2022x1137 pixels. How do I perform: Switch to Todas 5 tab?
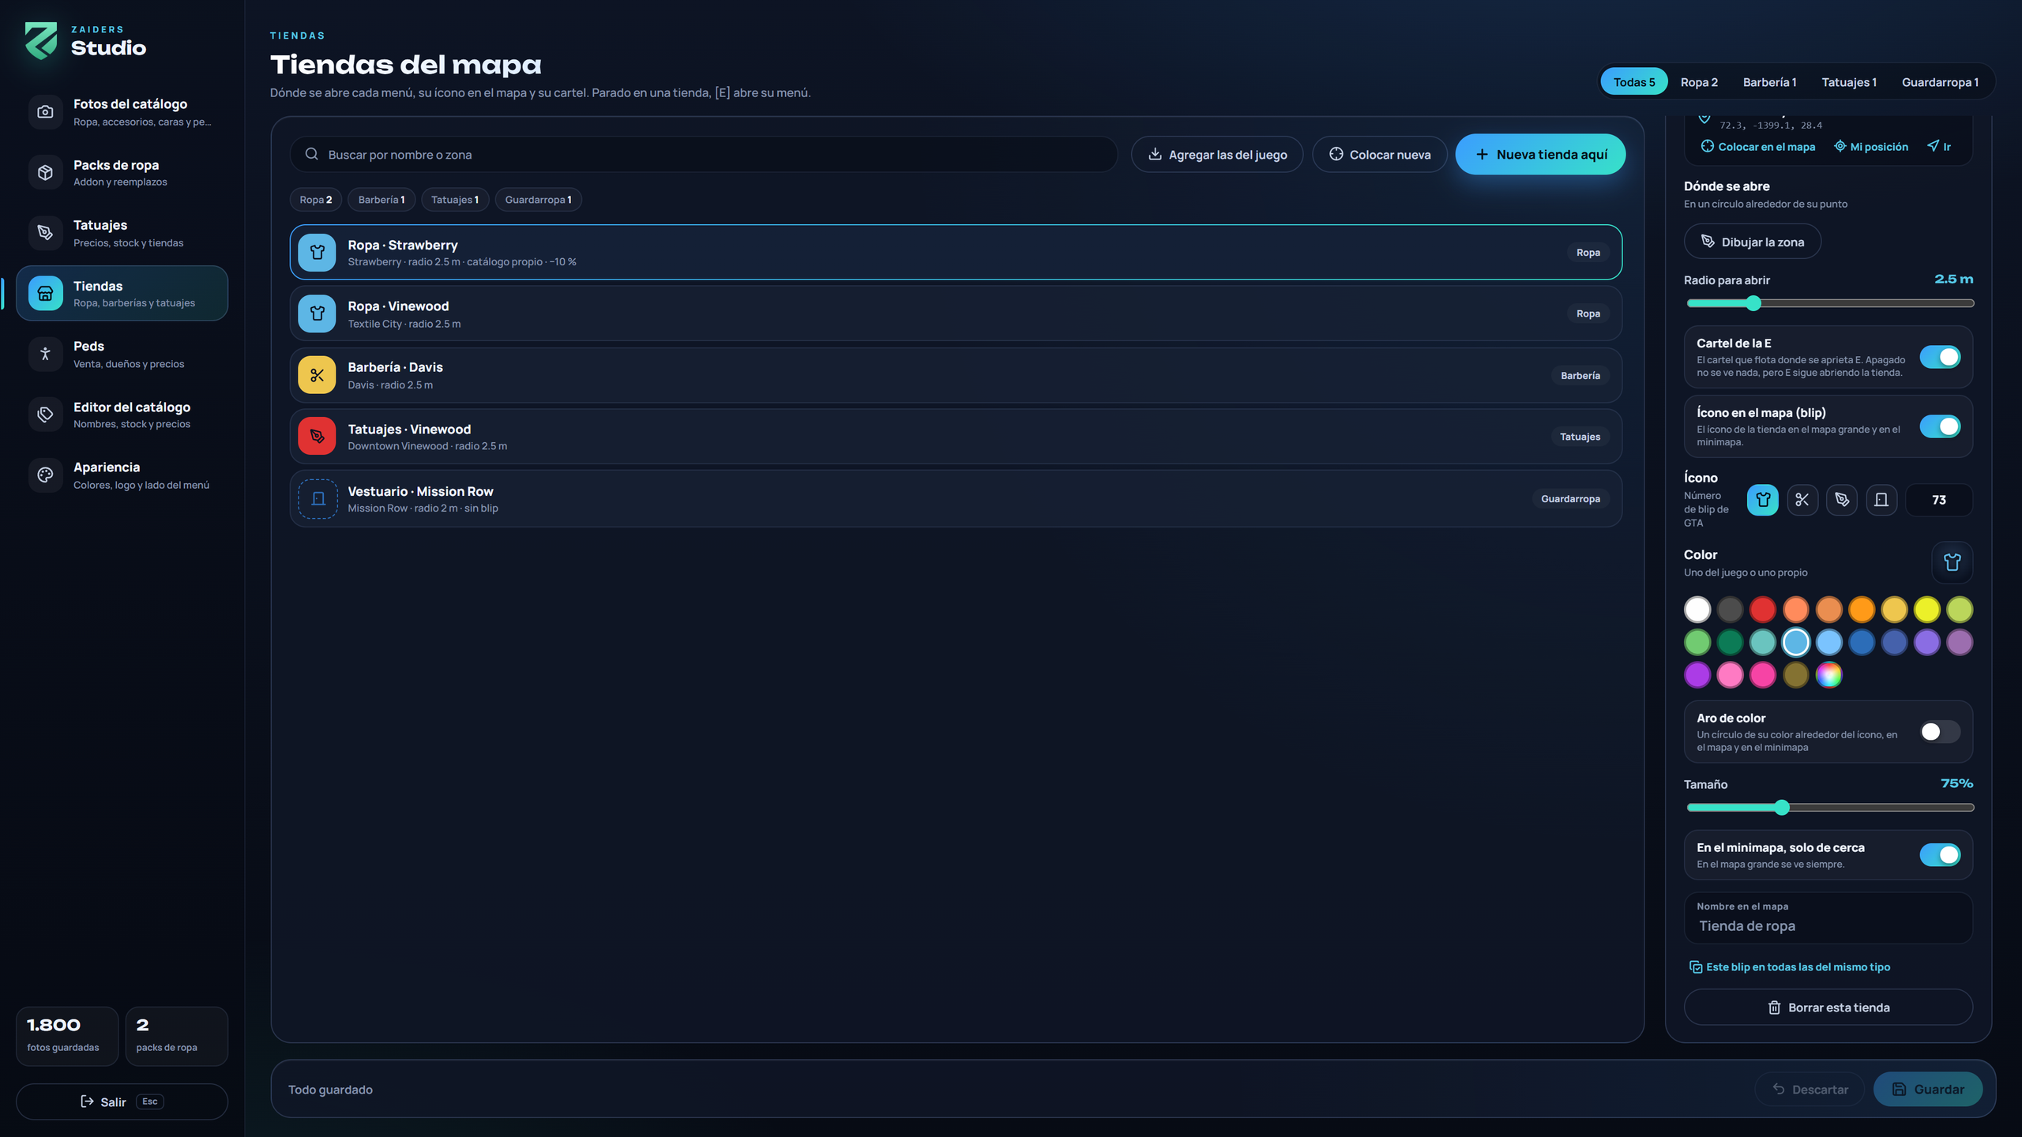(x=1634, y=82)
